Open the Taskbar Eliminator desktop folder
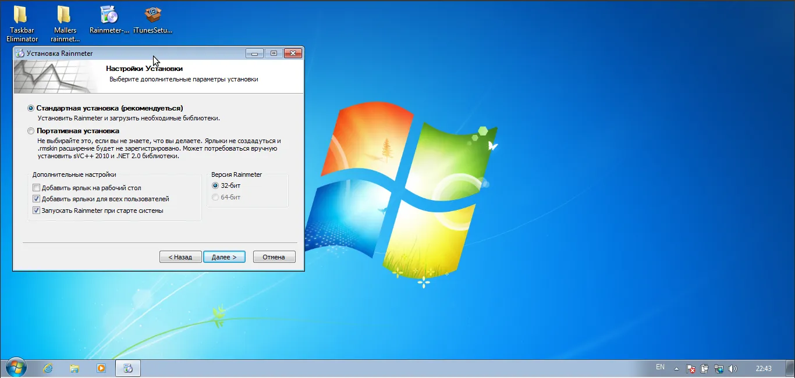 pos(22,23)
